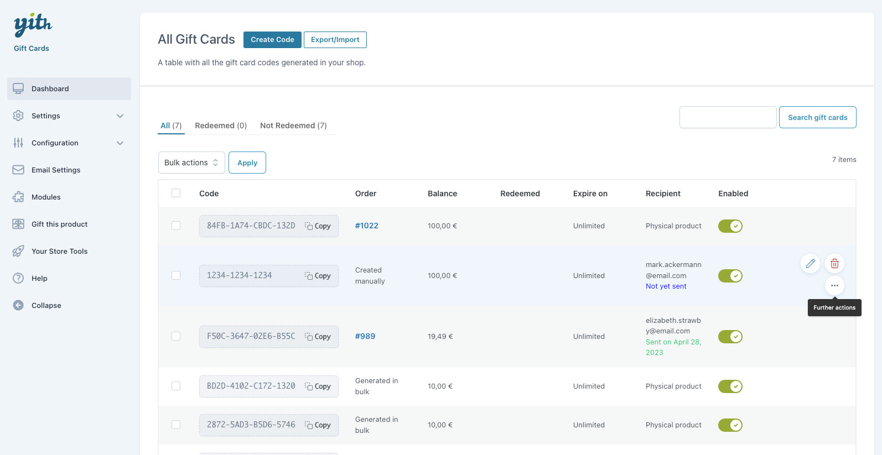
Task: Click into the gift card search field
Action: click(x=728, y=117)
